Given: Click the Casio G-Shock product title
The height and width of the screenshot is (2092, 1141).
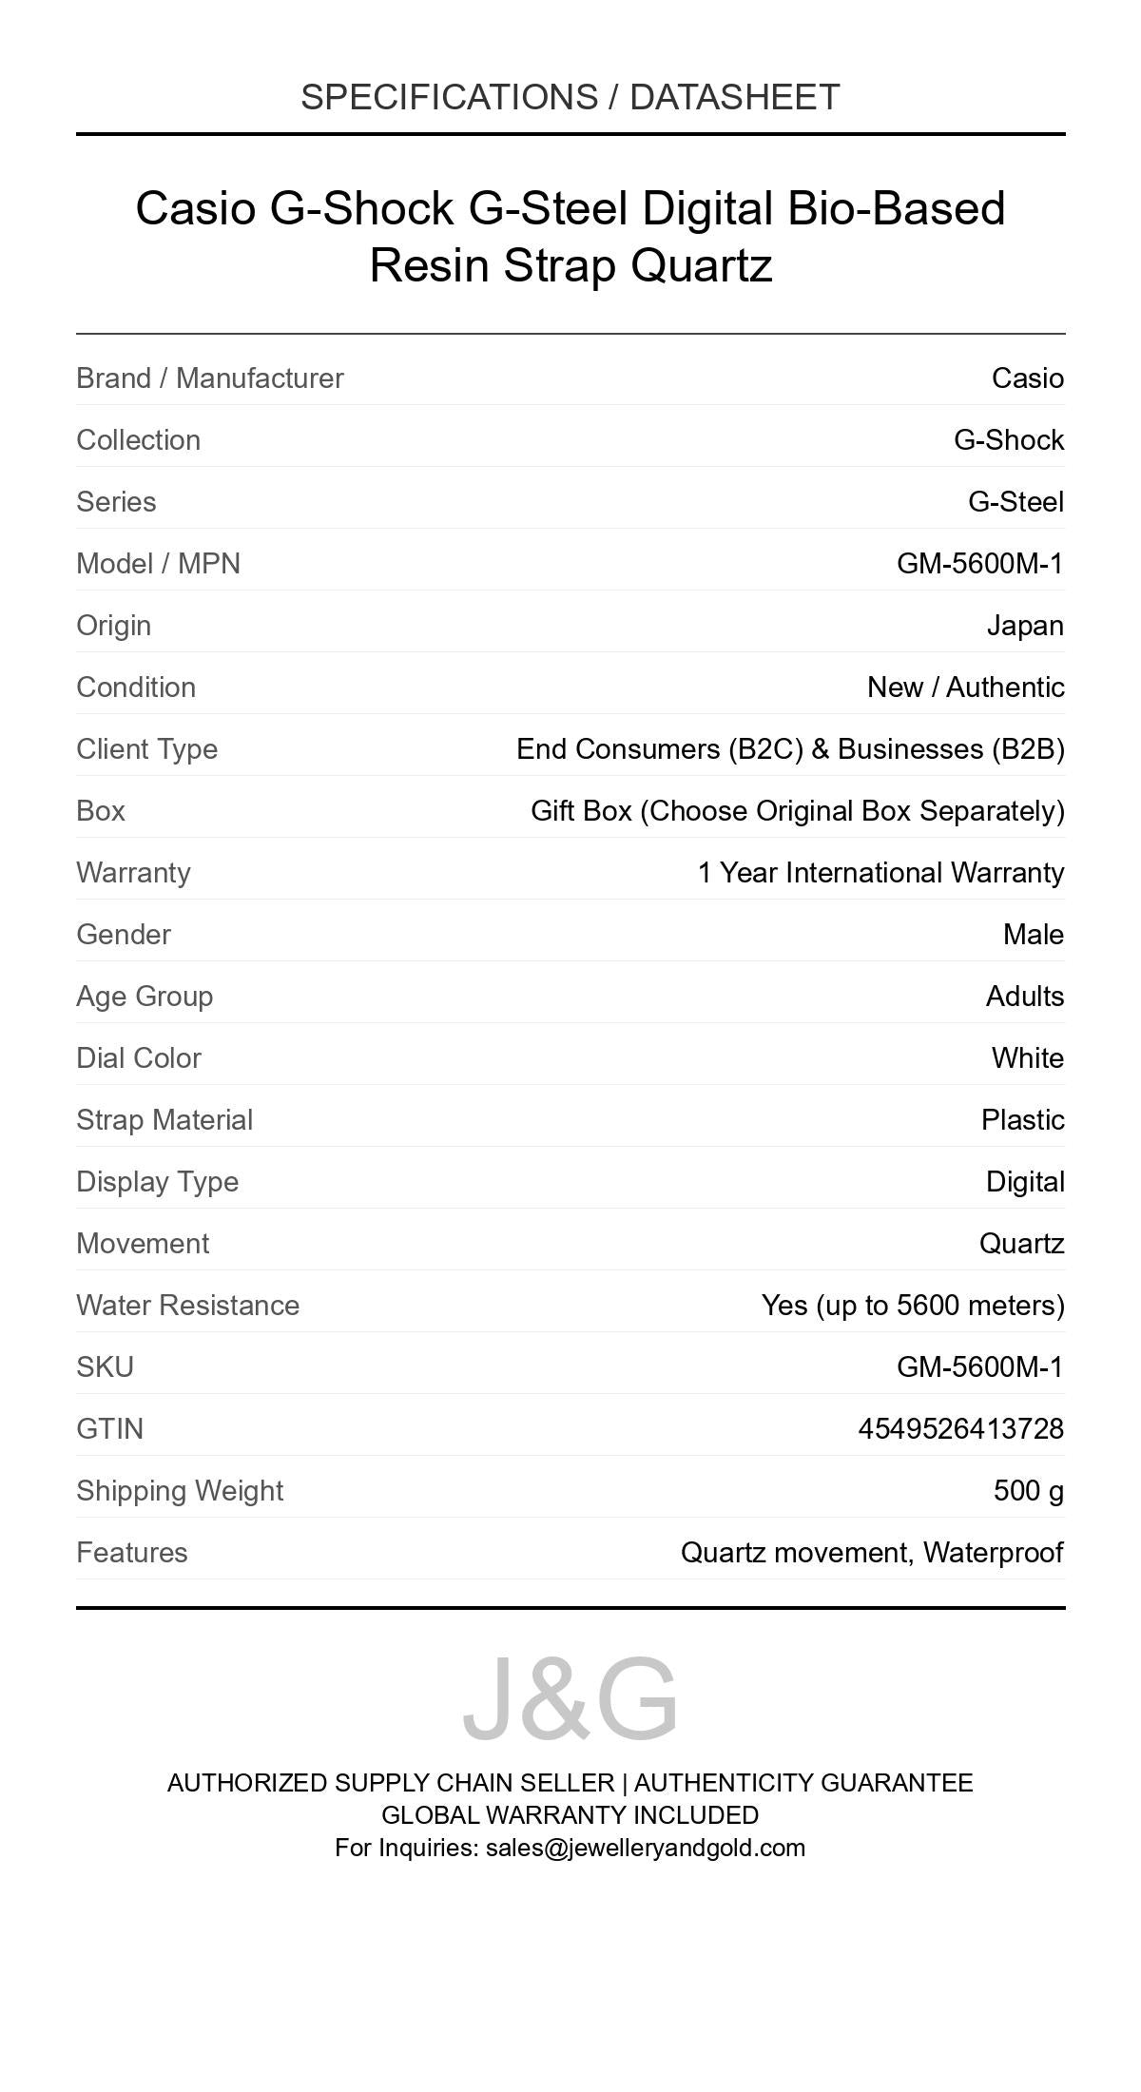Looking at the screenshot, I should pyautogui.click(x=570, y=236).
